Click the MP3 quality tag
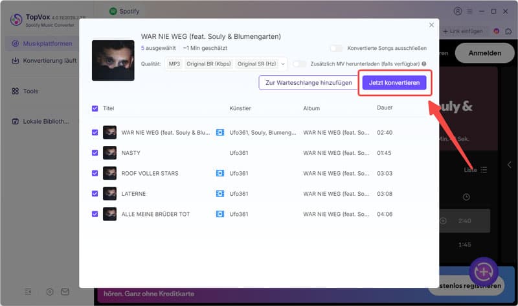 coord(174,64)
